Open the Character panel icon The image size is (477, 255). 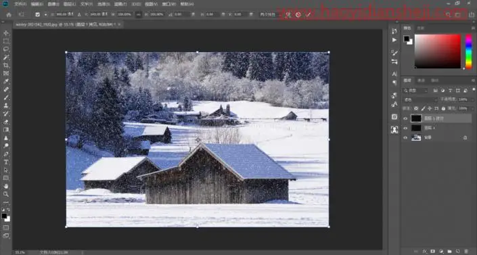click(394, 74)
